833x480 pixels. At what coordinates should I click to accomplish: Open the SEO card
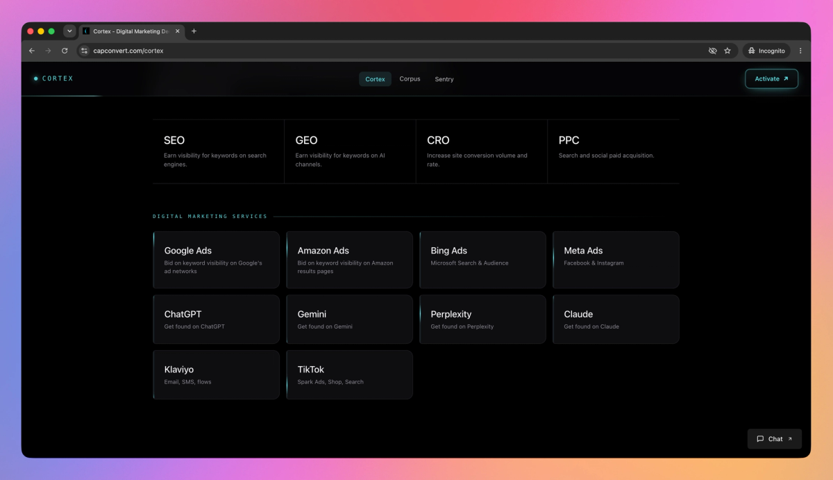[218, 151]
